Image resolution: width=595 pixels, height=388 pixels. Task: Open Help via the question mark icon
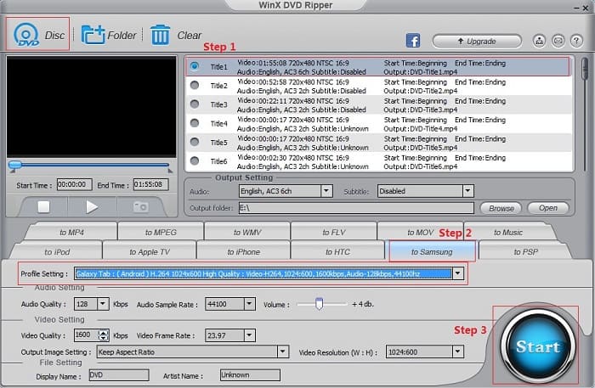click(x=576, y=41)
